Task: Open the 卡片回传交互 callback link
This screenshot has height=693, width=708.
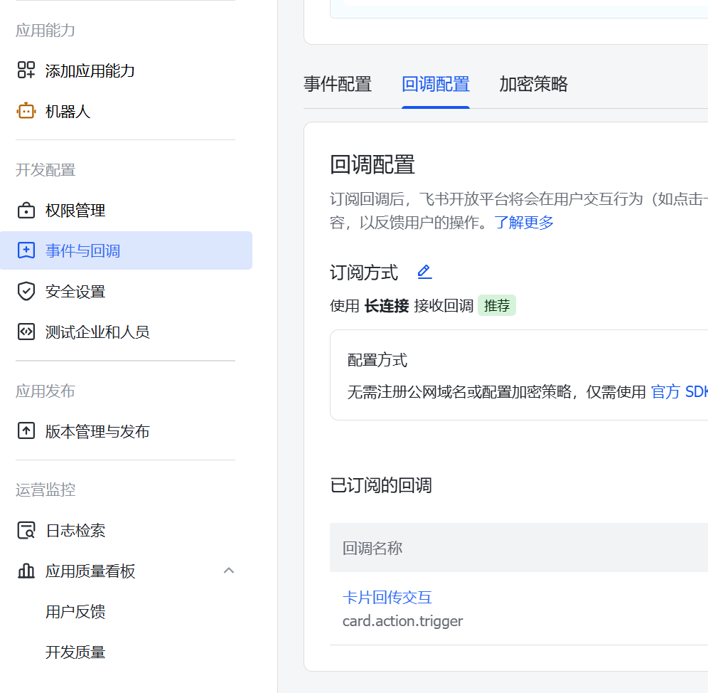Action: click(x=387, y=598)
